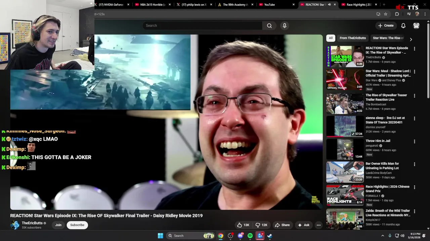
Task: Open options for Throw Him in Jail video
Action: [414, 142]
